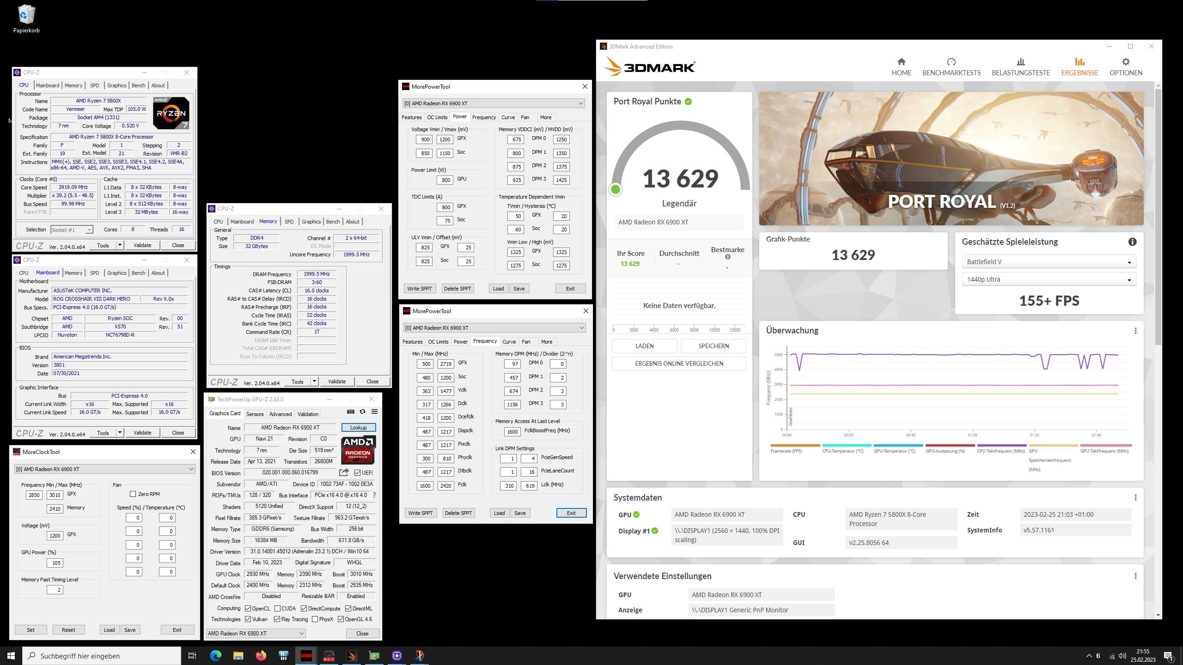Toggle PhysX checkbox in GPU-Z
Screen dimensions: 1183x665
pyautogui.click(x=315, y=619)
